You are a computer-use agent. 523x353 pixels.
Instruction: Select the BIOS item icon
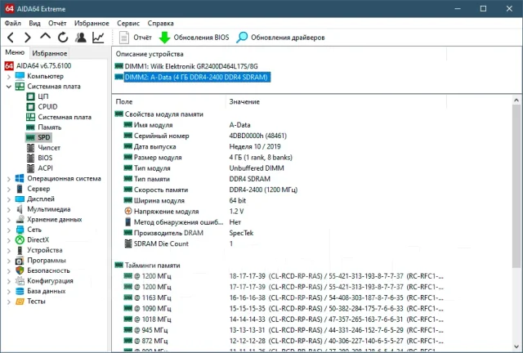[x=30, y=158]
